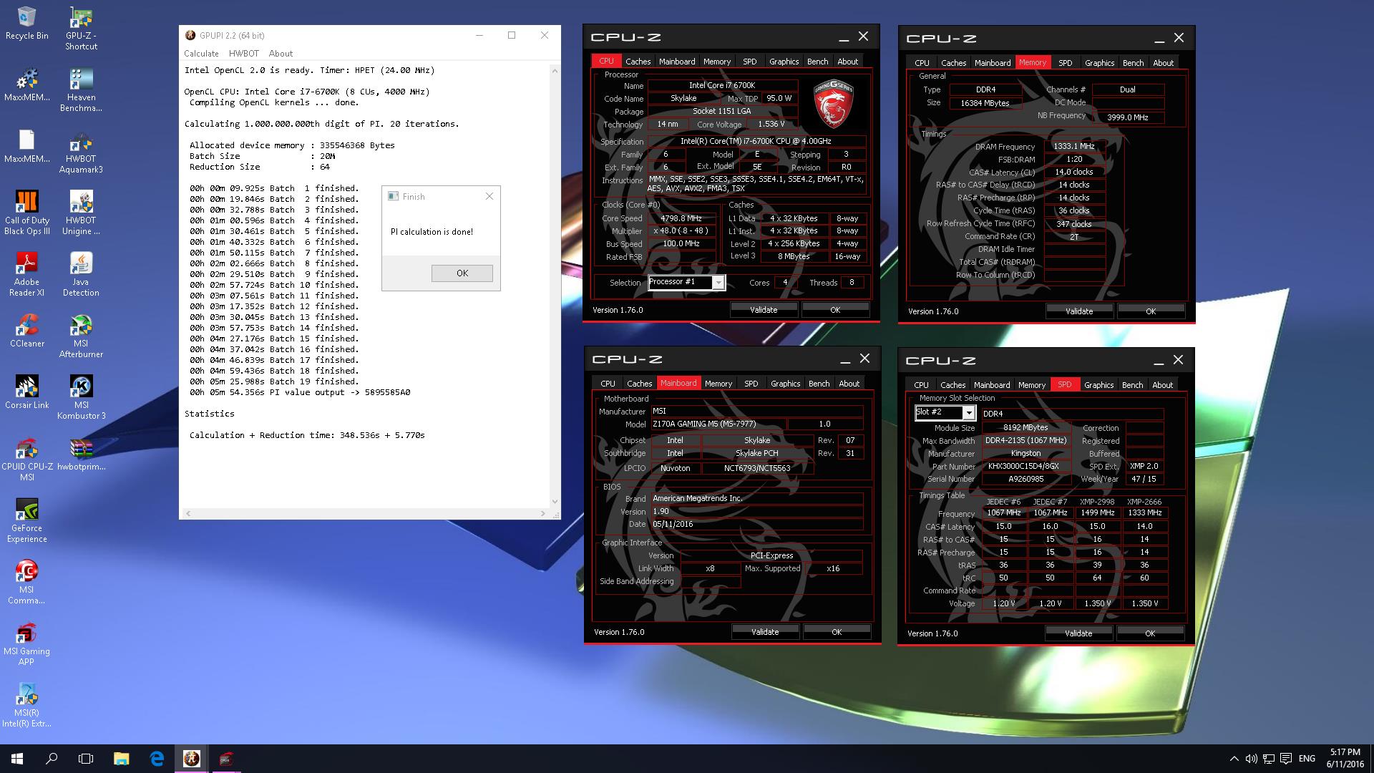
Task: Open the CCleaner desktop icon
Action: [26, 331]
